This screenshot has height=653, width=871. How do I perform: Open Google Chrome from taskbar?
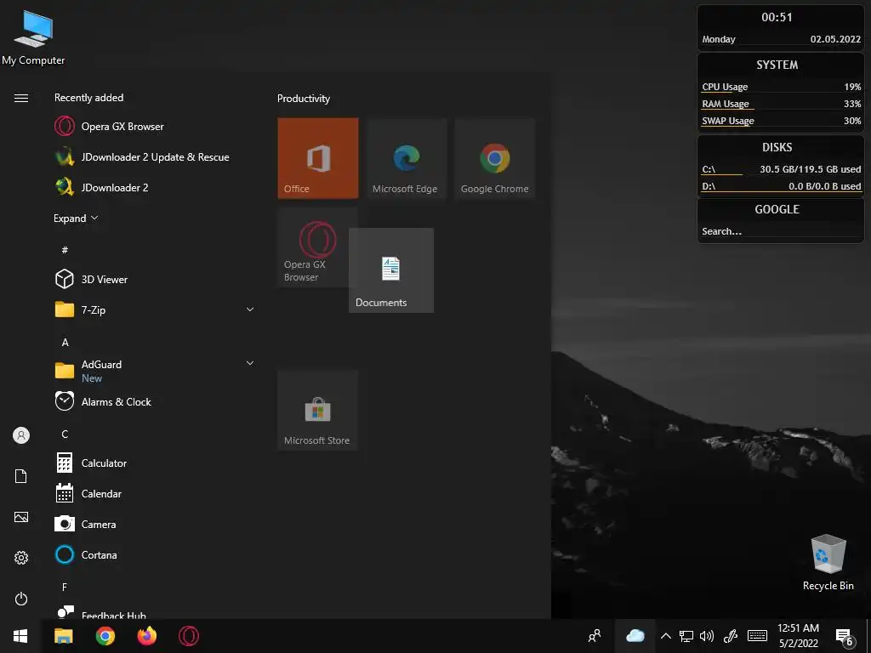(x=105, y=636)
